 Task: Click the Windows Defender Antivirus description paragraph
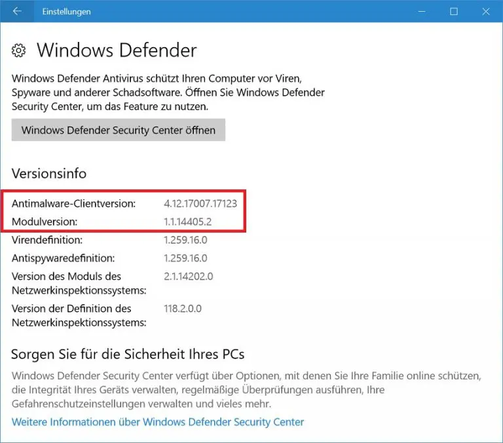pos(168,92)
